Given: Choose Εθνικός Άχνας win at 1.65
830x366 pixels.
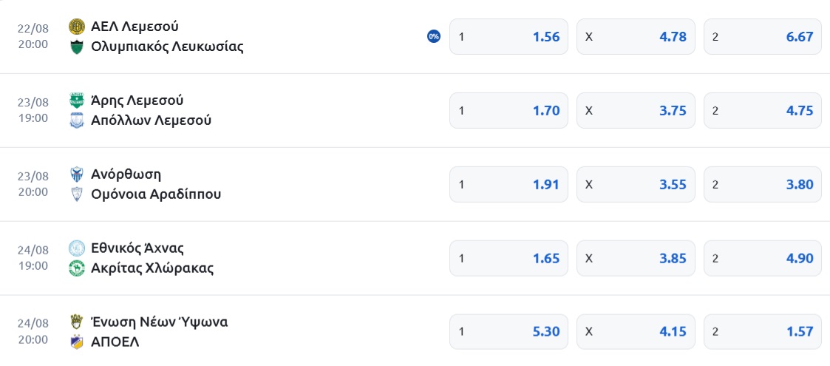Looking at the screenshot, I should coord(508,259).
